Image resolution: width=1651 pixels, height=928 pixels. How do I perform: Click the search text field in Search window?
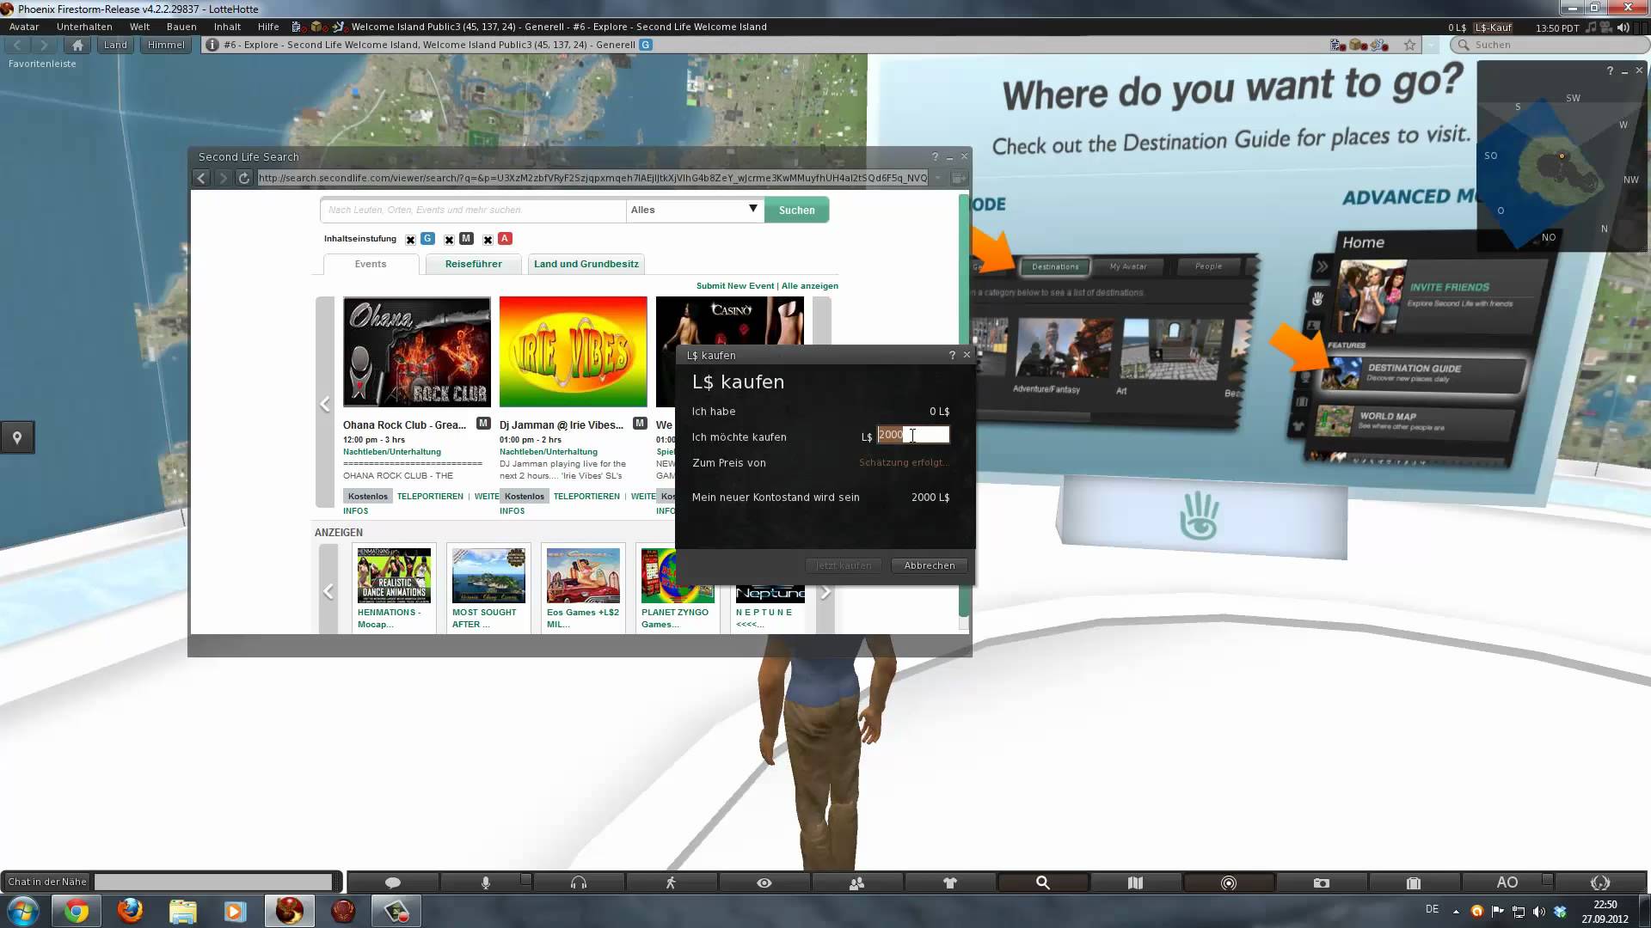473,210
